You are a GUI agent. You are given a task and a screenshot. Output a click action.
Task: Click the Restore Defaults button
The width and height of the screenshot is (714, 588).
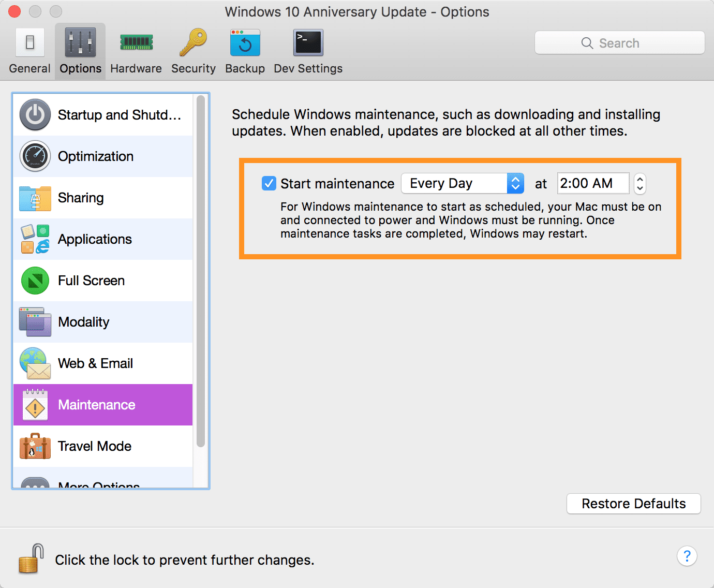pyautogui.click(x=634, y=504)
